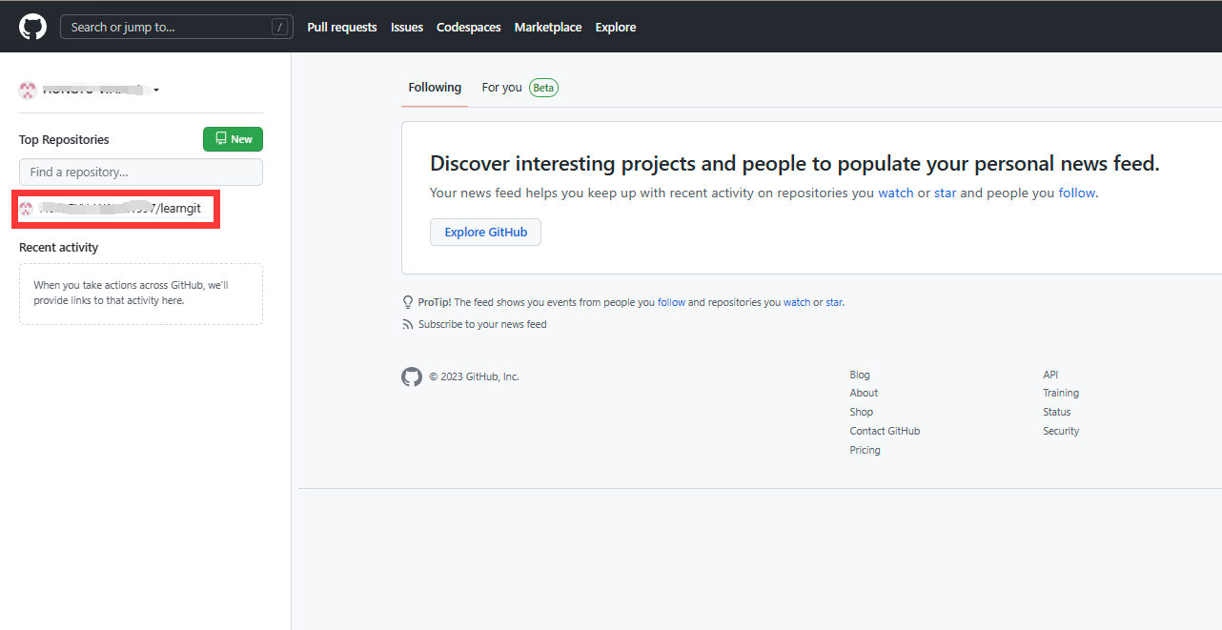Open the About footer link

pos(864,393)
